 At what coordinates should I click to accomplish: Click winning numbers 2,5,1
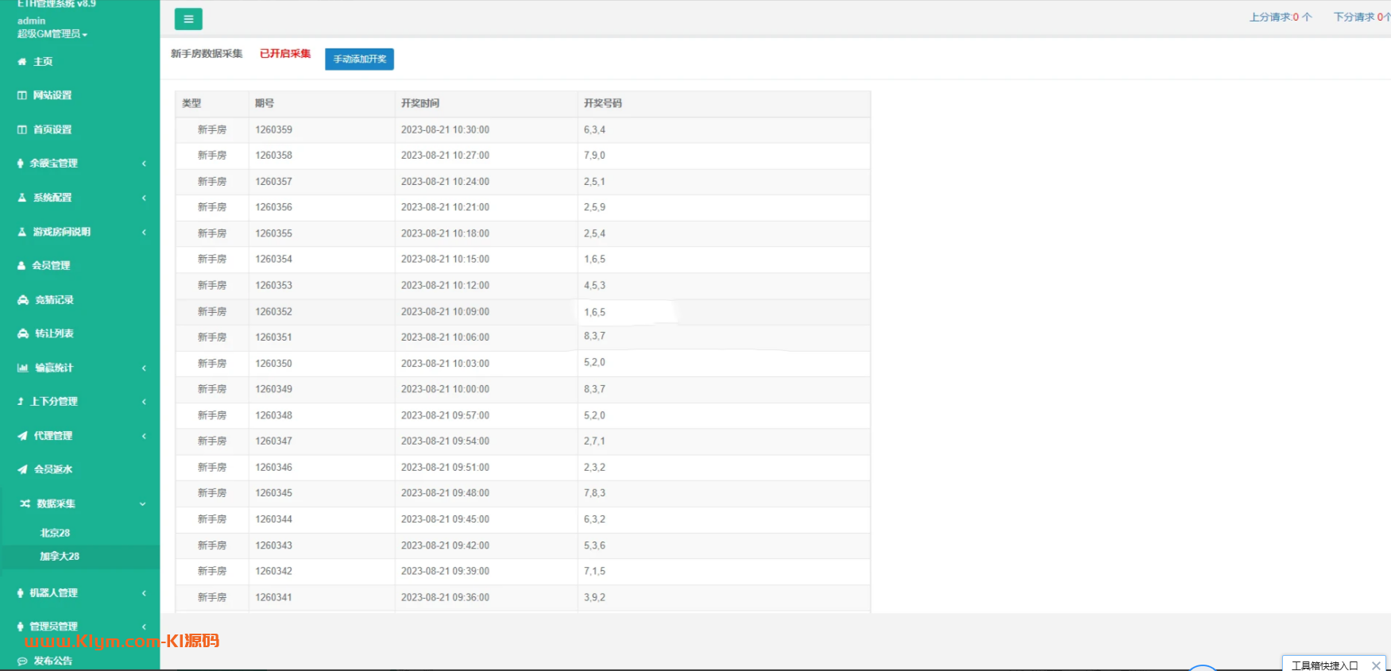(x=595, y=182)
